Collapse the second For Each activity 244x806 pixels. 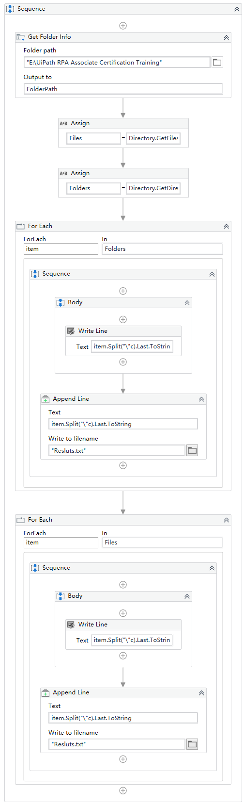[226, 520]
